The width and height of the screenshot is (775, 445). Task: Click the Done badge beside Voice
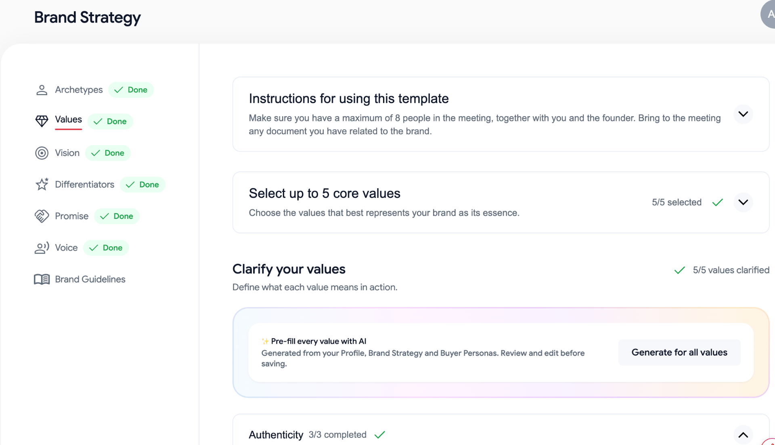[x=106, y=248]
